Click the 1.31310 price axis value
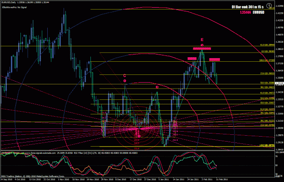 (x=279, y=121)
